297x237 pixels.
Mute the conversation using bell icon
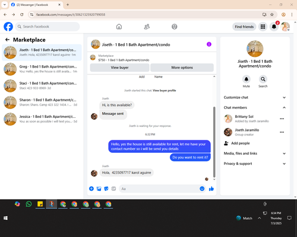(247, 79)
